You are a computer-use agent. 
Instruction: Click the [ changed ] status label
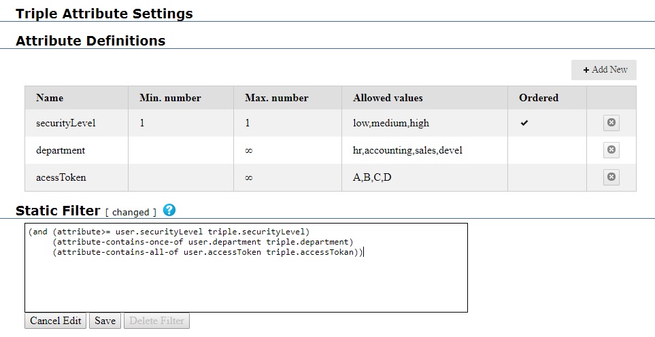pyautogui.click(x=131, y=212)
